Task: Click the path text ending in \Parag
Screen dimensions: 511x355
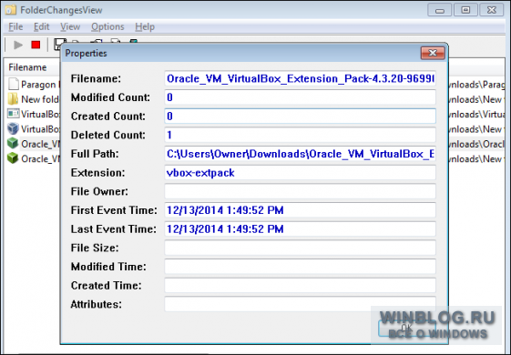Action: (x=476, y=85)
